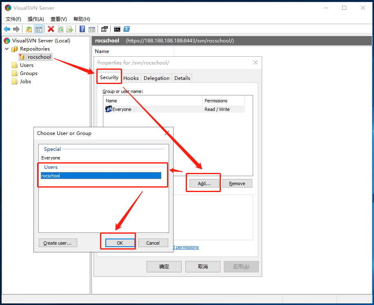Launch the command prompt toolbar icon
374x305 pixels.
pyautogui.click(x=117, y=29)
